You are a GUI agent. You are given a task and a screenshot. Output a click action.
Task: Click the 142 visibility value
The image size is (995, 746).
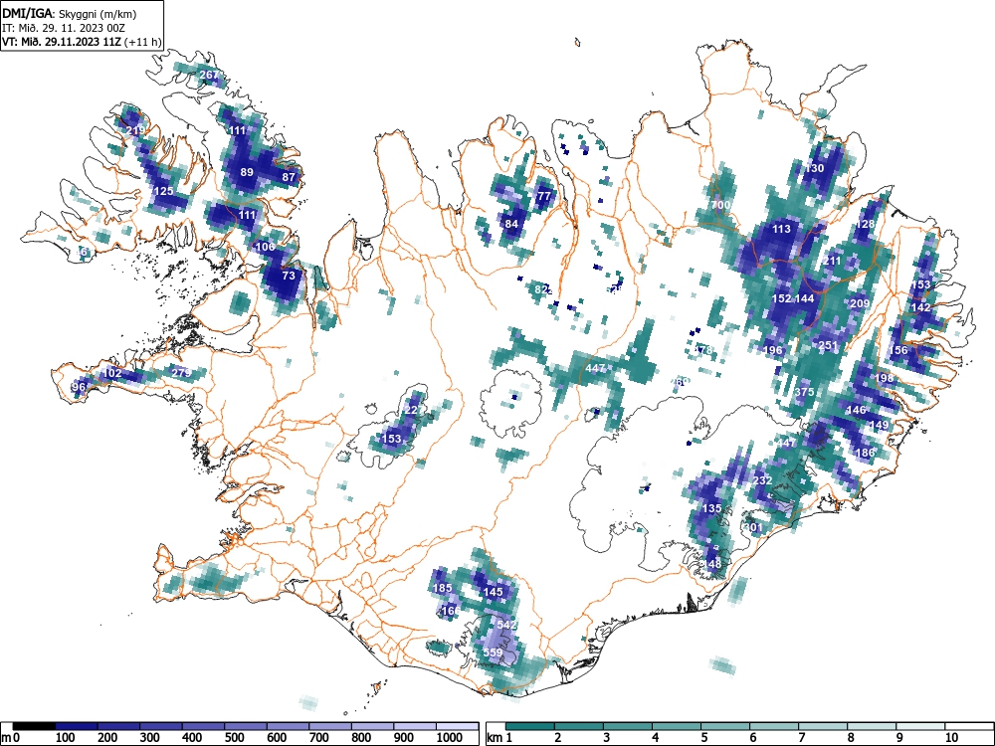pyautogui.click(x=920, y=307)
